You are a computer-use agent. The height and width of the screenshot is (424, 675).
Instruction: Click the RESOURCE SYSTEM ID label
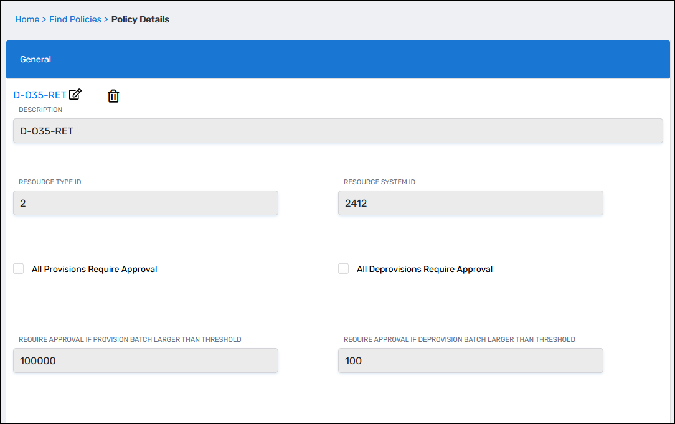[x=379, y=182]
